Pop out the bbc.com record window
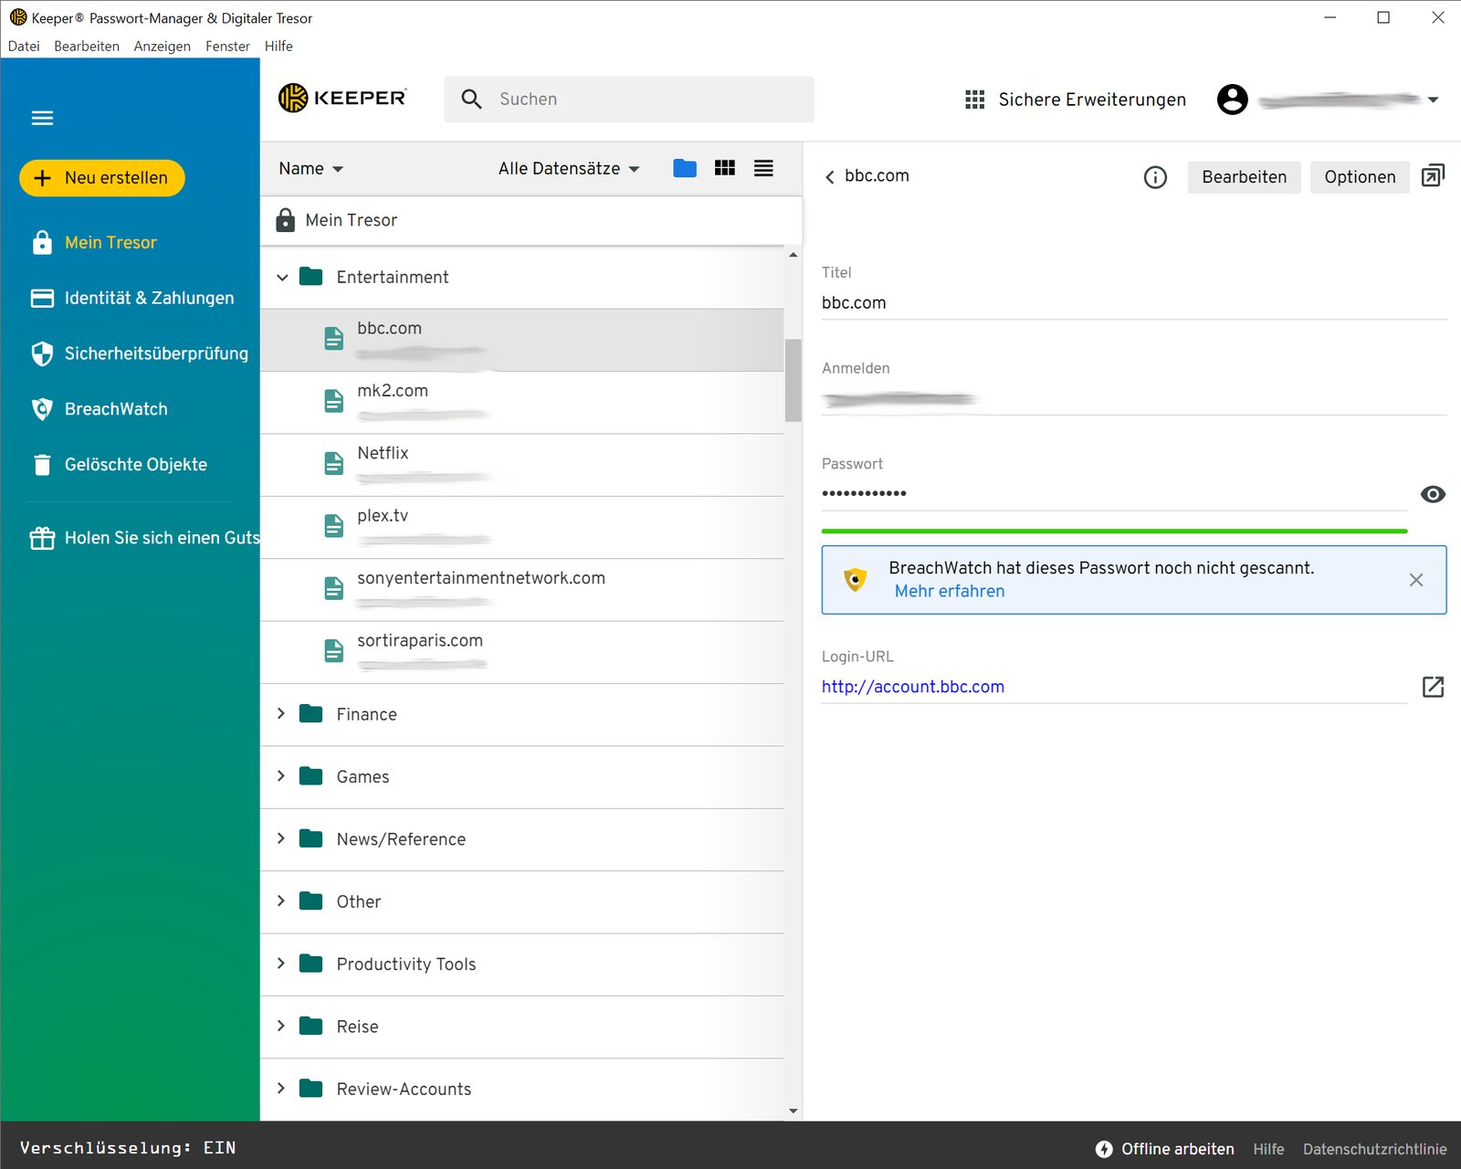Screen dimensions: 1461x1169 [1433, 174]
